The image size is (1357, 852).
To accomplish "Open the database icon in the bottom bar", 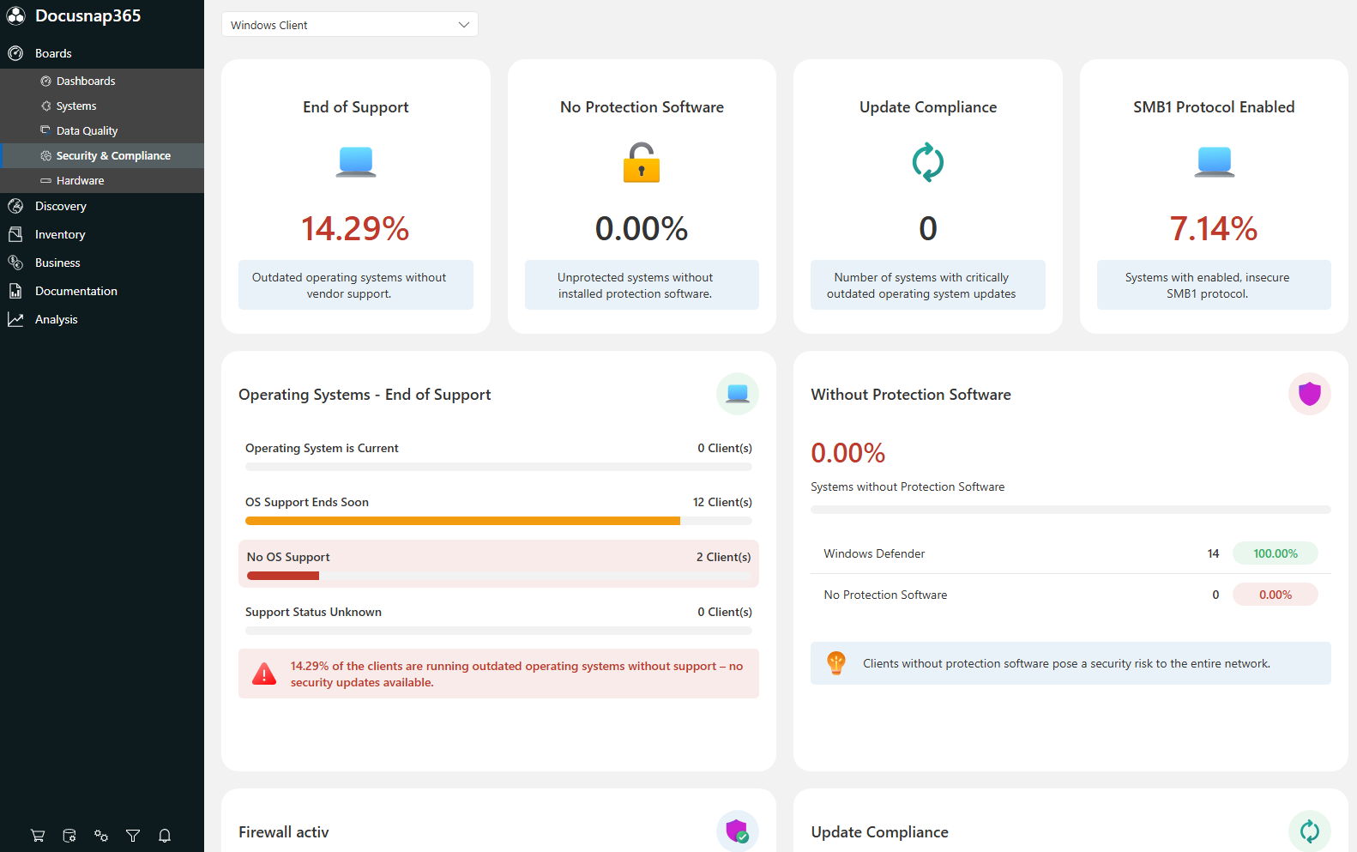I will [x=69, y=836].
